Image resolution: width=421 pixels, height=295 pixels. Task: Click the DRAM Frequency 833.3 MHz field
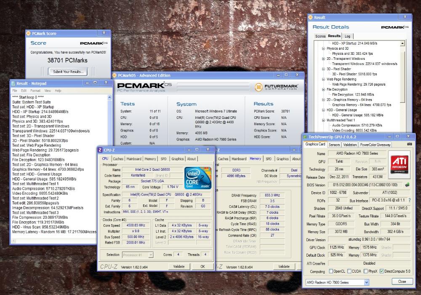pyautogui.click(x=272, y=195)
